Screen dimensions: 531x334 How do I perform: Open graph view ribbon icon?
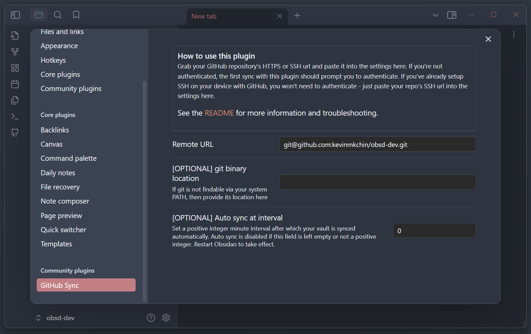pyautogui.click(x=15, y=52)
